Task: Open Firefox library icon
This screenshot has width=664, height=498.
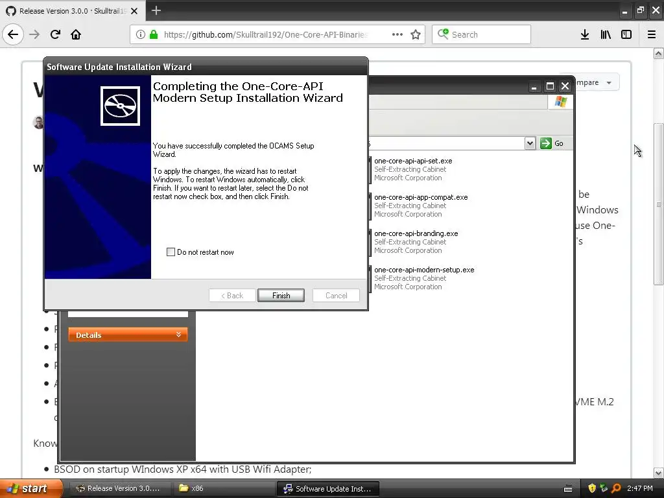Action: coord(606,34)
